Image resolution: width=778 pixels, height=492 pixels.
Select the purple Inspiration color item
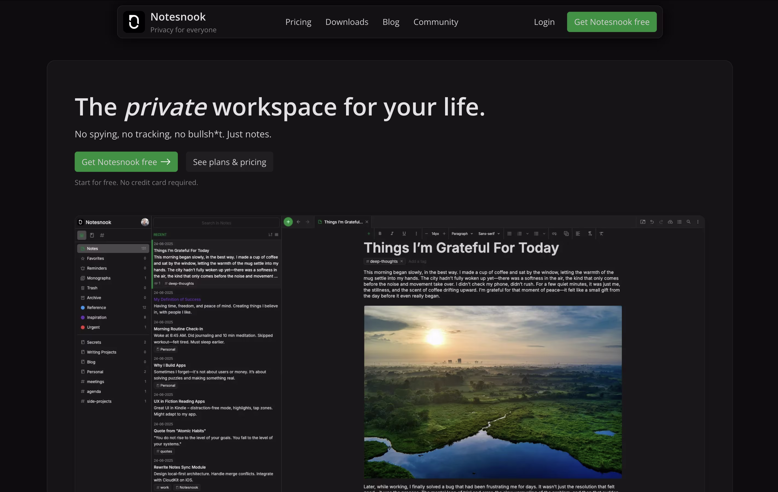113,317
